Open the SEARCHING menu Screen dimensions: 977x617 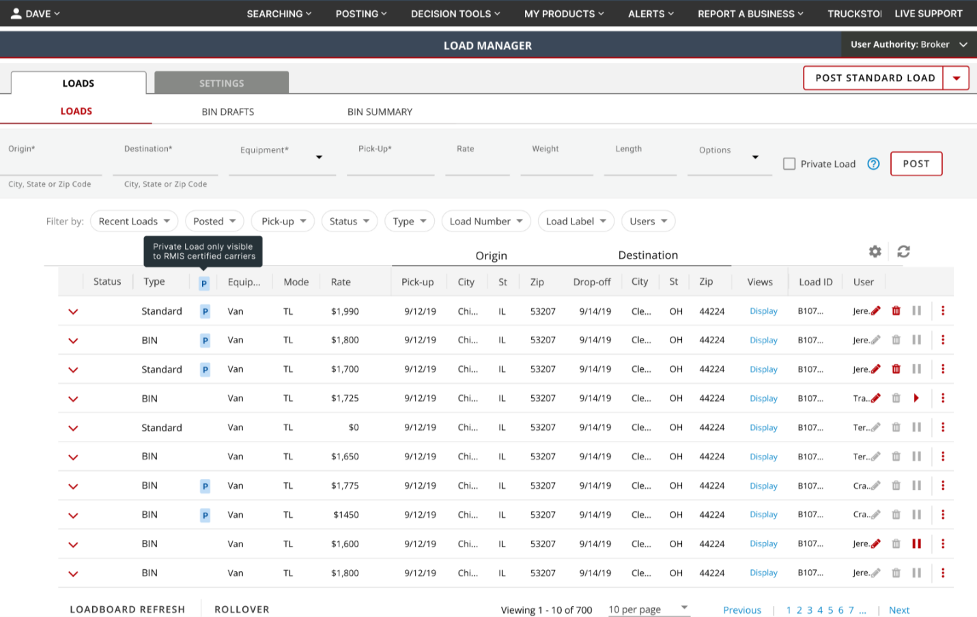[x=279, y=14]
